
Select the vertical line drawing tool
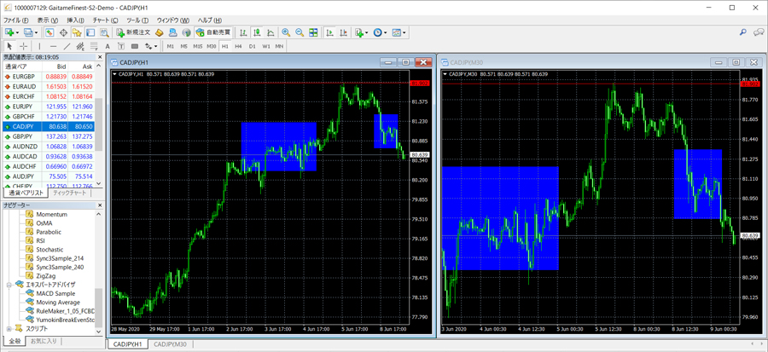(x=39, y=46)
